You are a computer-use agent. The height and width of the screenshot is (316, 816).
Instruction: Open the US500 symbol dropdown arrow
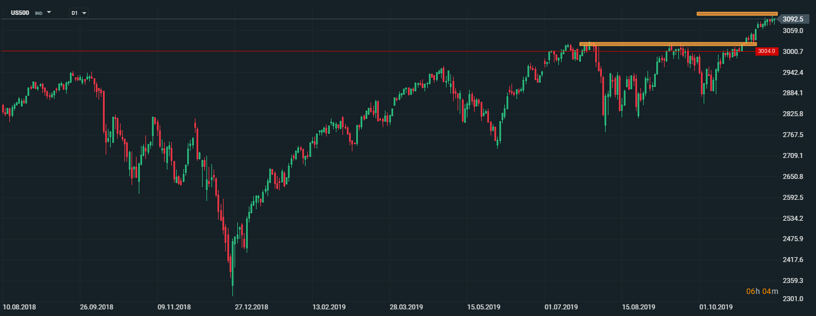[49, 12]
